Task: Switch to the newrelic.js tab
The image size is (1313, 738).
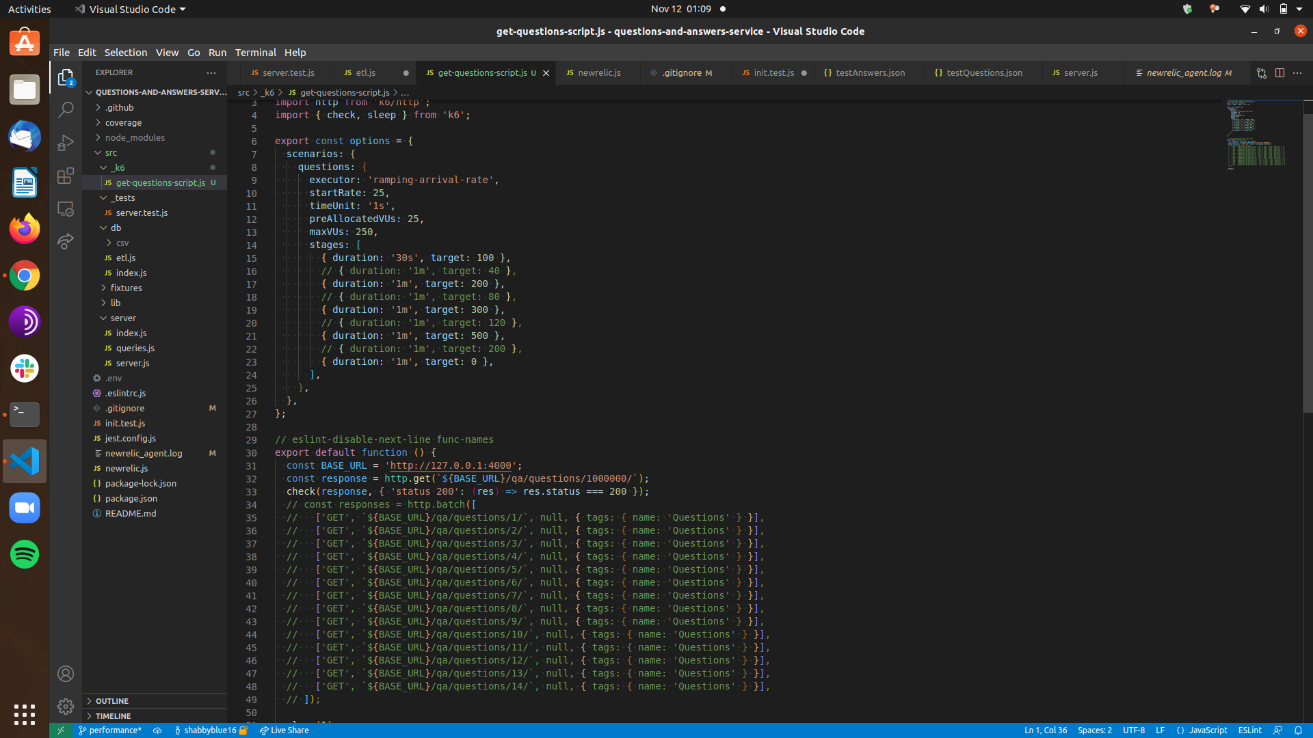Action: (598, 72)
